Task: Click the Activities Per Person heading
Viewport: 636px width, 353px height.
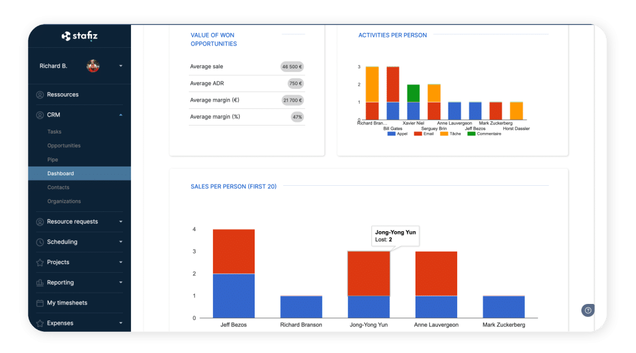Action: pyautogui.click(x=393, y=35)
